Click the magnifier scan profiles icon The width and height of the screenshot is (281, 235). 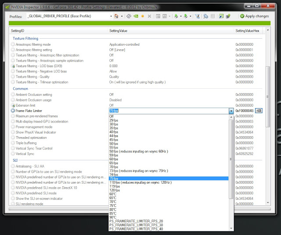click(206, 16)
